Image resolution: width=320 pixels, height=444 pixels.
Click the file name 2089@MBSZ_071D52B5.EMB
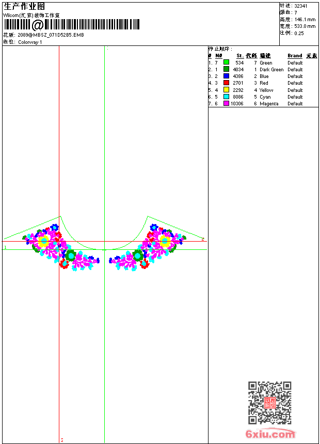coord(51,35)
